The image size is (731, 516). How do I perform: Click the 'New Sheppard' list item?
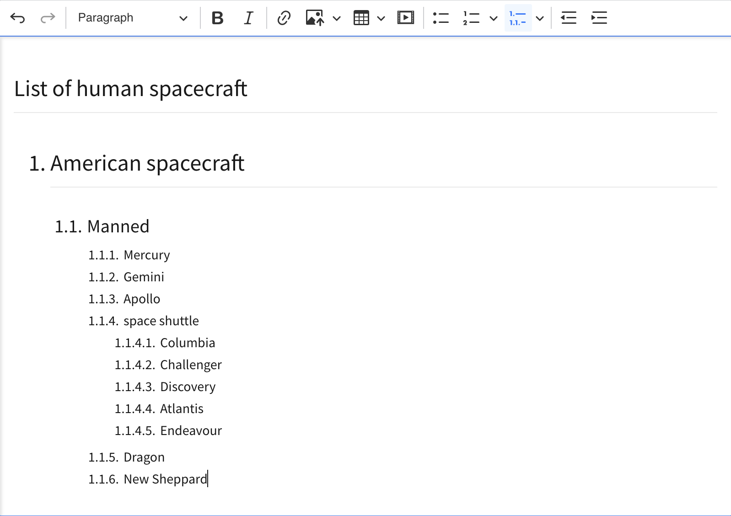tap(166, 479)
